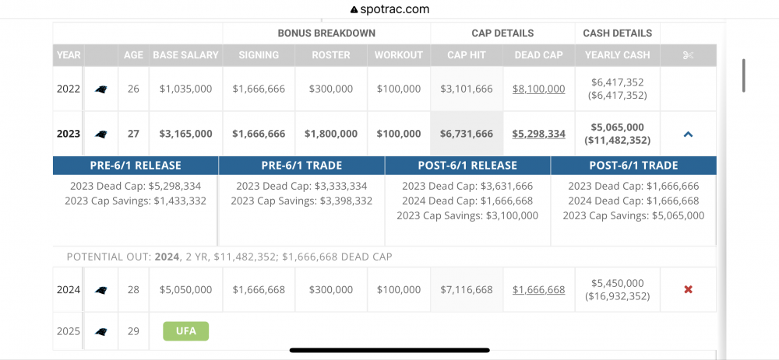
Task: Click the page scrollbar on the right edge
Action: 744,75
